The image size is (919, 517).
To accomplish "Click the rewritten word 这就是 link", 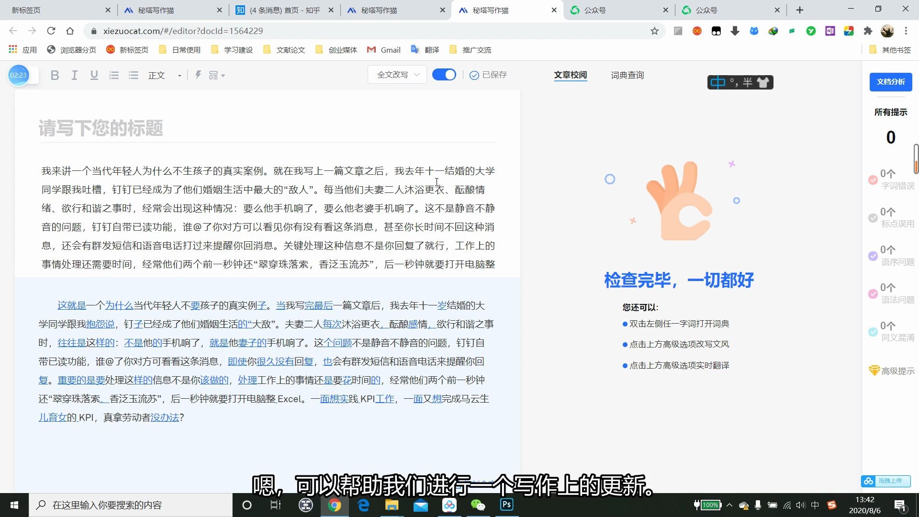I will (72, 305).
